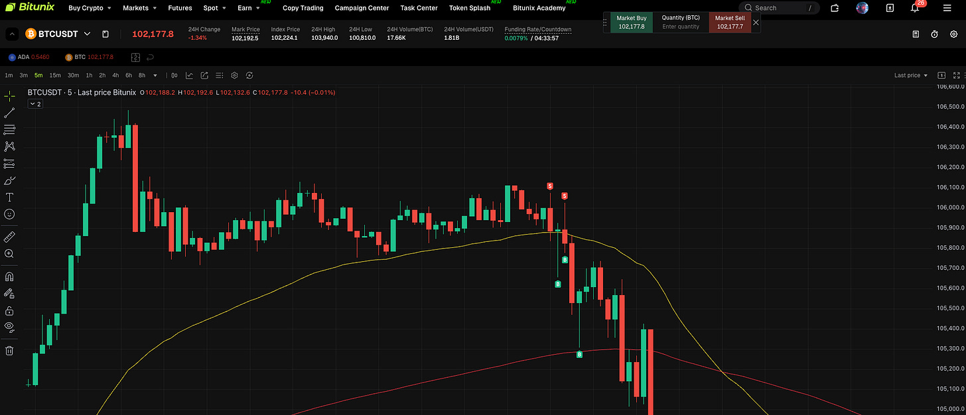Click the copy icon next to BTCUSDT
966x415 pixels.
coord(105,34)
